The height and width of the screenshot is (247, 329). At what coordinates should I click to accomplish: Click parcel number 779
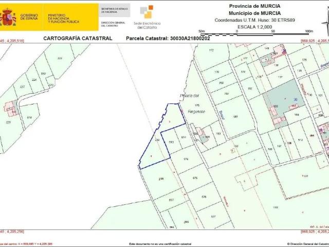pyautogui.click(x=243, y=72)
